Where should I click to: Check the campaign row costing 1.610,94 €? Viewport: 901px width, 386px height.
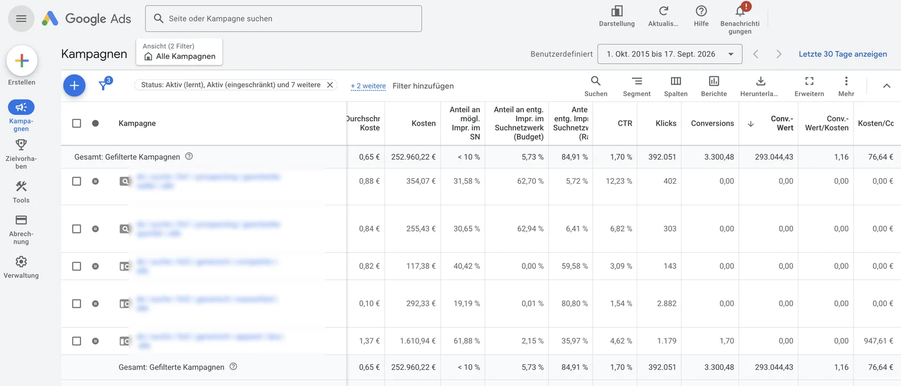click(x=76, y=341)
